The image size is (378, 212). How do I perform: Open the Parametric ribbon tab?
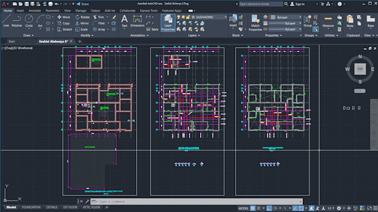click(52, 11)
